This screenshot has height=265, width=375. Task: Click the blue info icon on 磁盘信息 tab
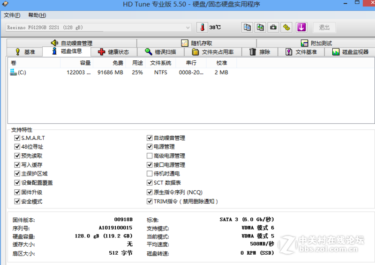point(54,51)
